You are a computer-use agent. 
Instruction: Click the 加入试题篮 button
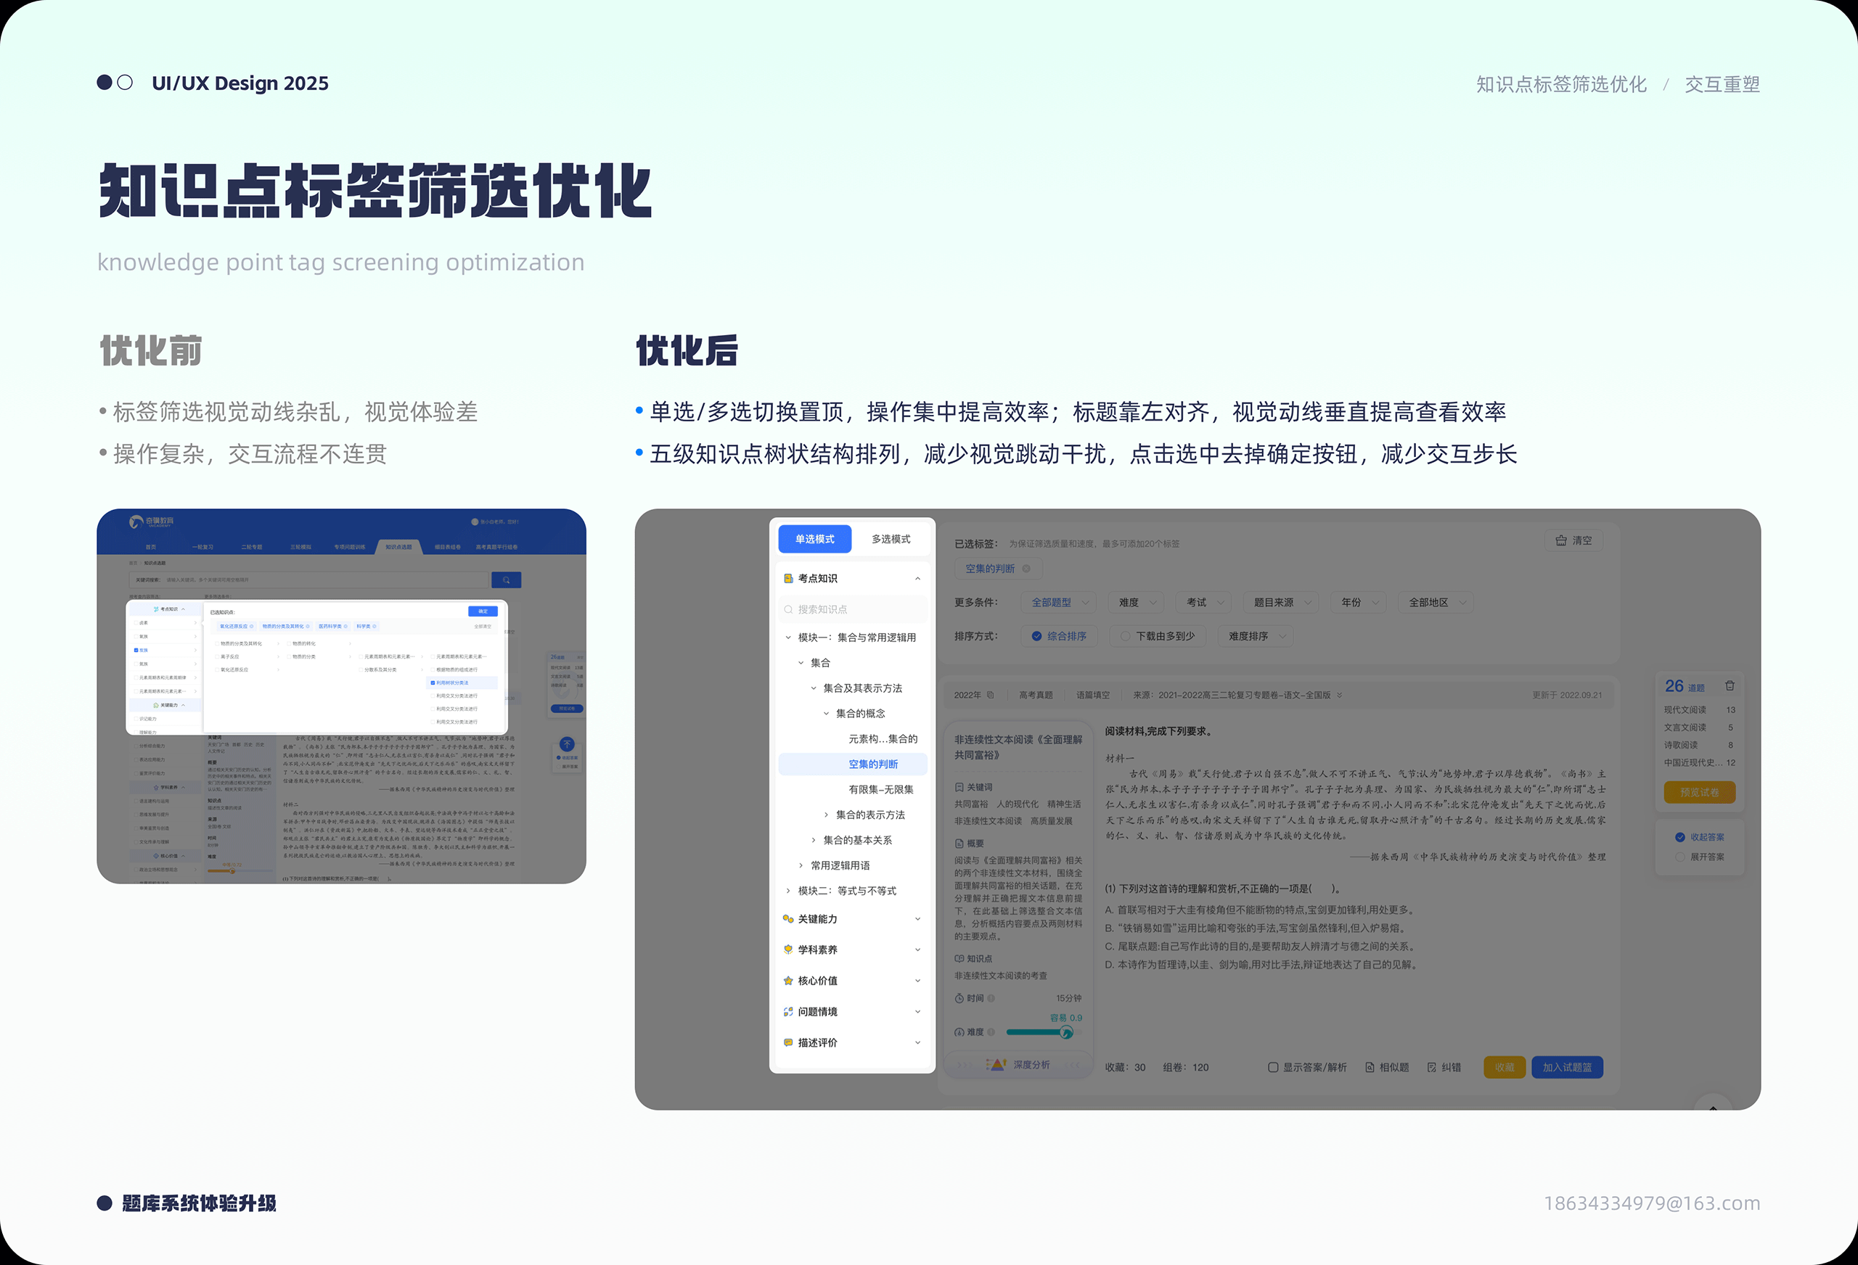click(x=1566, y=1067)
